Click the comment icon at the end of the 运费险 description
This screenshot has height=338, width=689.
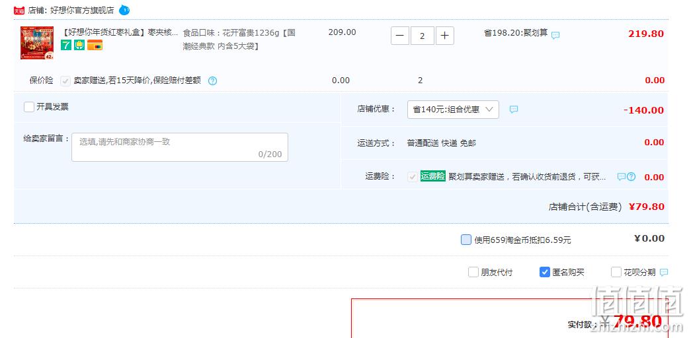click(x=622, y=177)
